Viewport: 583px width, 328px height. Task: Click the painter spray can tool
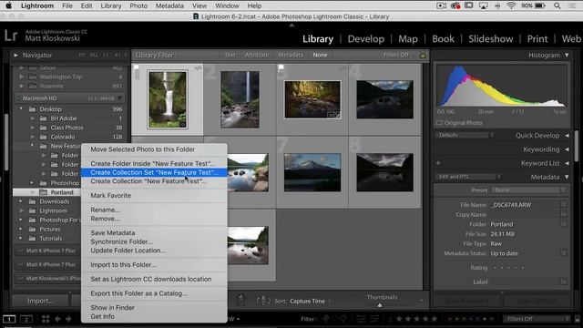click(x=240, y=301)
